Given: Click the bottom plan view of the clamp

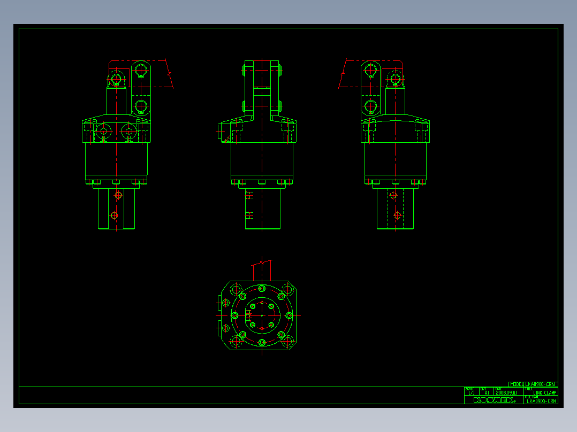Looking at the screenshot, I should tap(259, 307).
